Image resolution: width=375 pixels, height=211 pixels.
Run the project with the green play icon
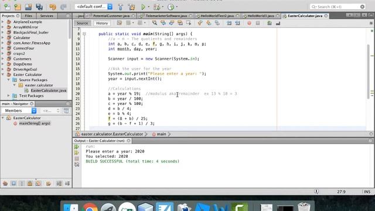[143, 6]
